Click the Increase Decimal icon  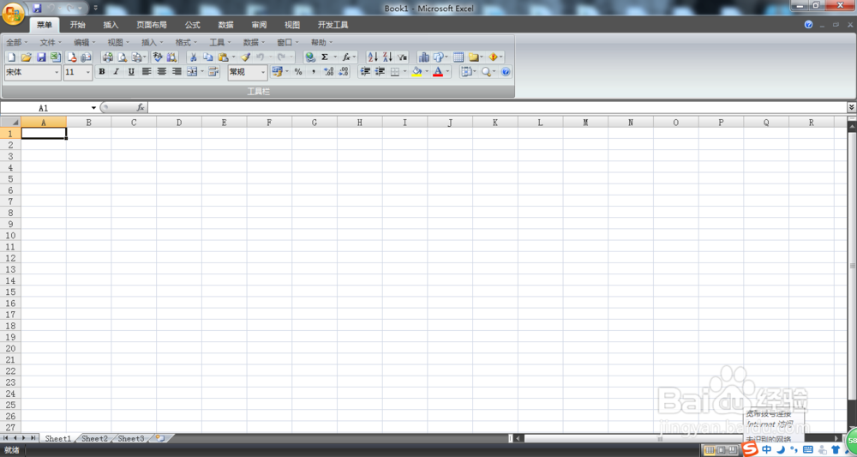click(328, 72)
